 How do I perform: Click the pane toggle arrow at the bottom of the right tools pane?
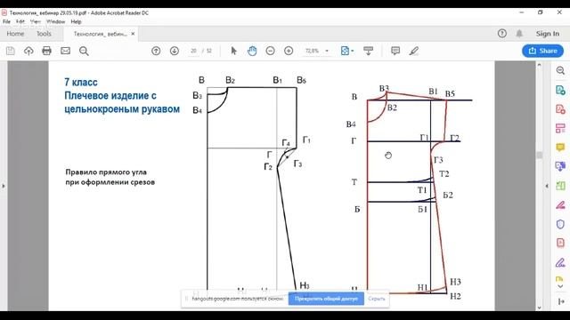point(560,301)
